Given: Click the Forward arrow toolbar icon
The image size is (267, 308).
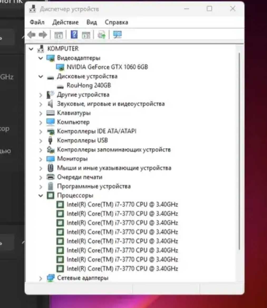Looking at the screenshot, I should (x=43, y=35).
